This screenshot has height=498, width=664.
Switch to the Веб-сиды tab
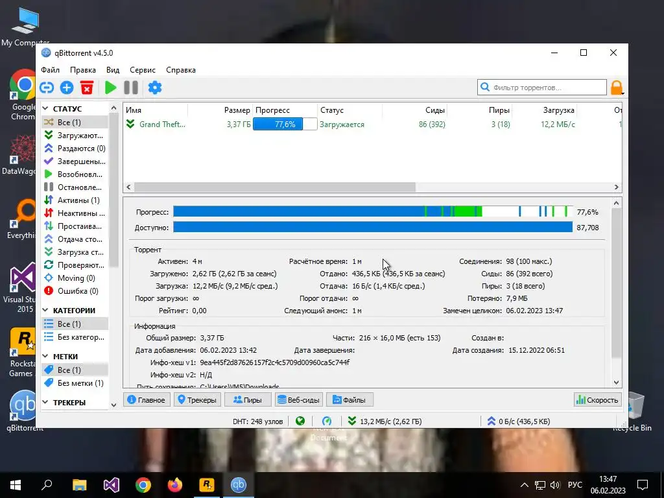pos(298,399)
